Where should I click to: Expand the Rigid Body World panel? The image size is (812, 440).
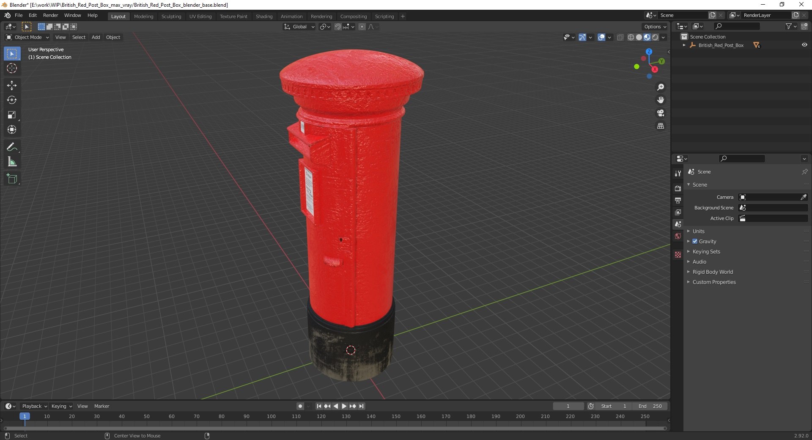(x=713, y=272)
